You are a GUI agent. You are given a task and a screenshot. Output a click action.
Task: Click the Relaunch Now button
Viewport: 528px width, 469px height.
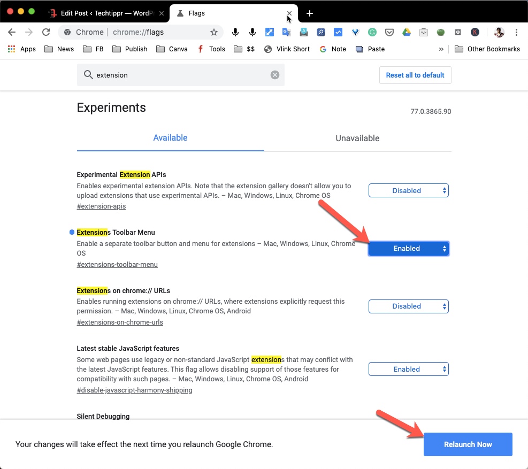pos(468,444)
